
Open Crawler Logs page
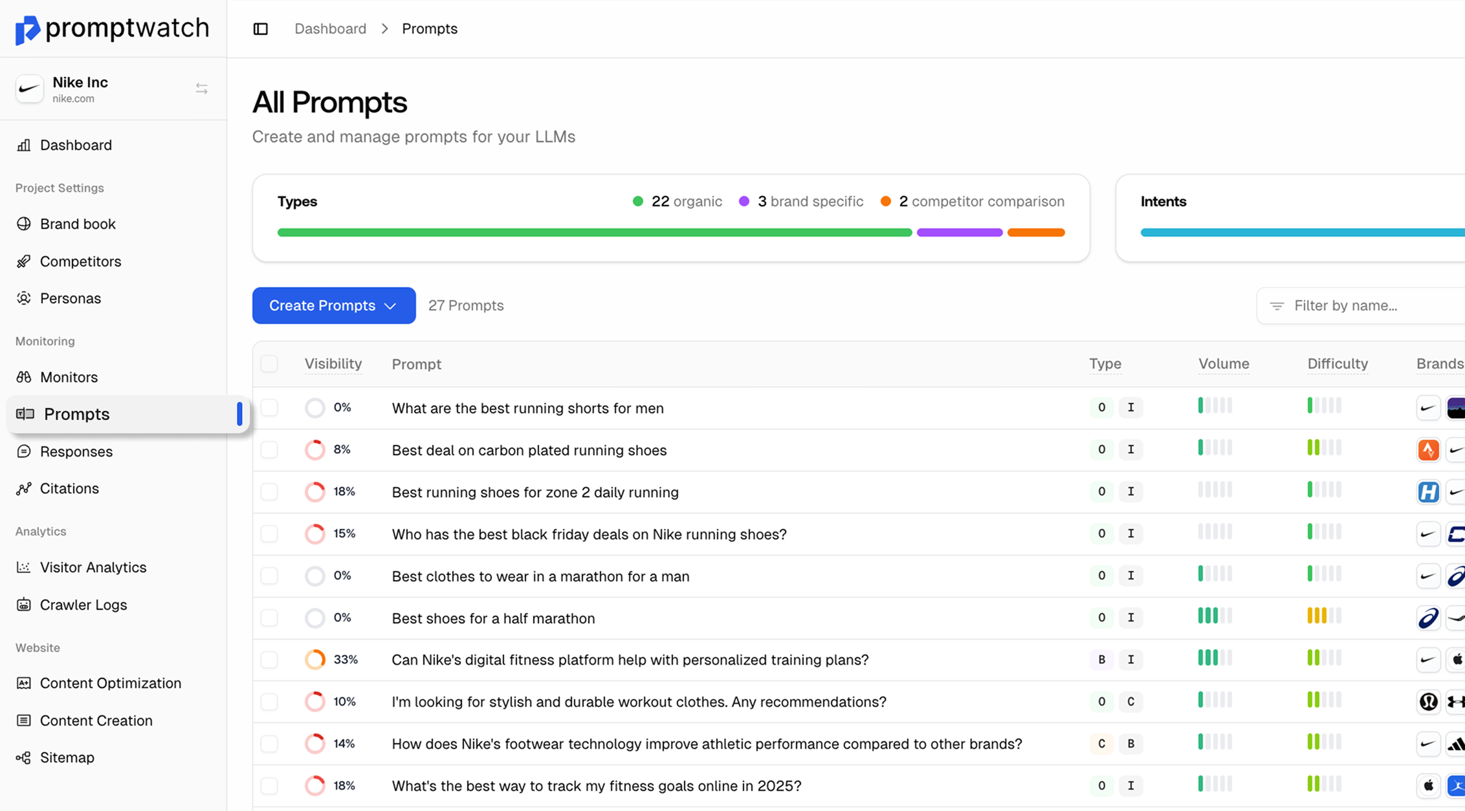tap(83, 605)
